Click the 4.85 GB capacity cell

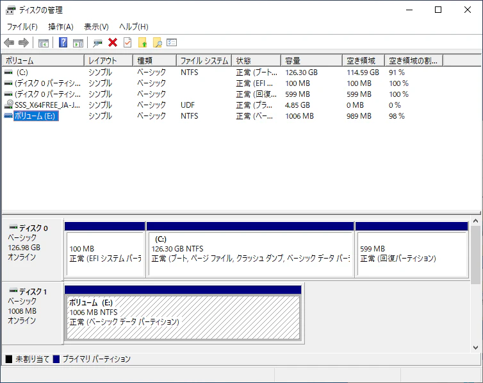[x=297, y=105]
